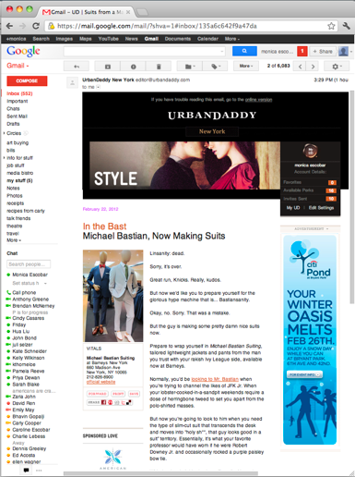
Task: Expand More labels in the sidebar
Action: [14, 240]
